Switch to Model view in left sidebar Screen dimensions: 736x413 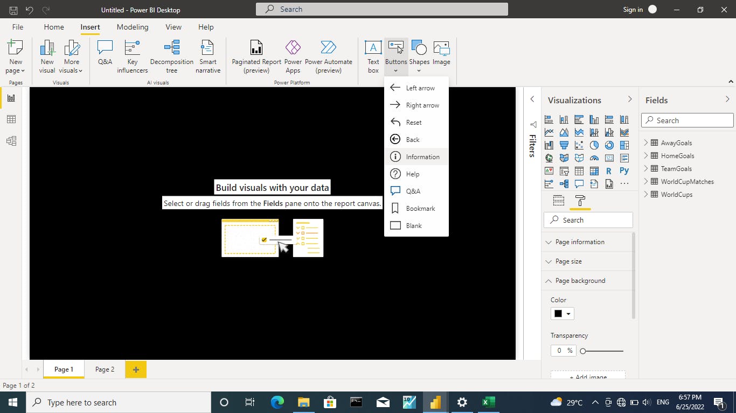[11, 141]
